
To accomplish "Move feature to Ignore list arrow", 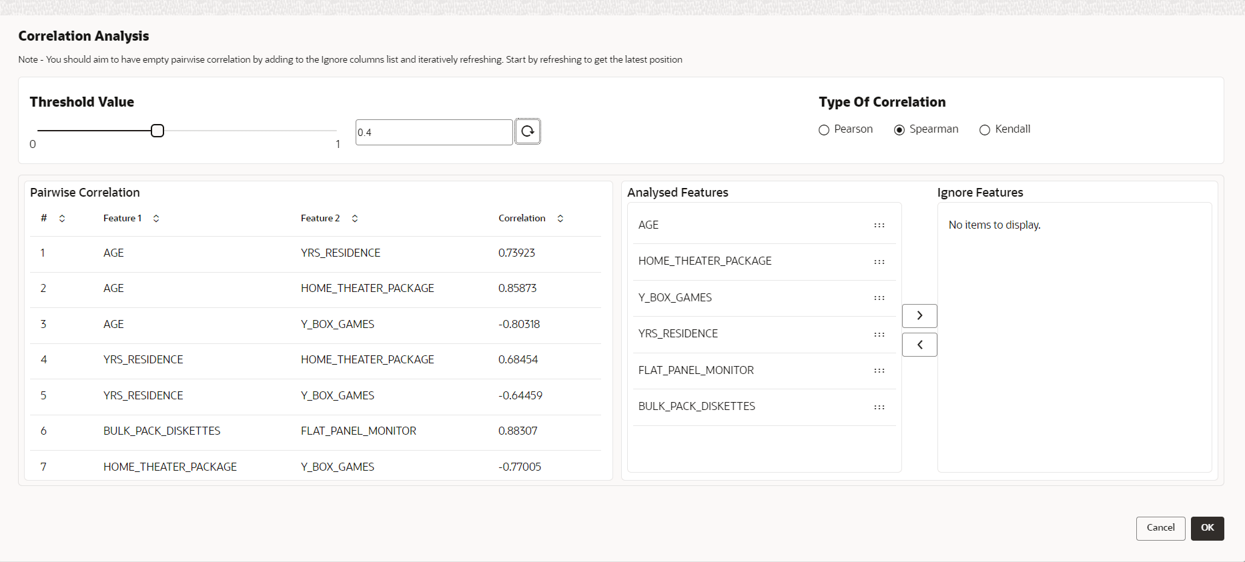I will 919,315.
